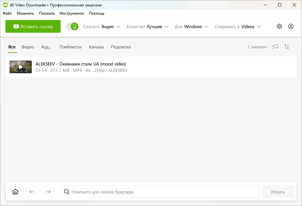The image size is (302, 206).
Task: Toggle the Smart Mode lightbulb switch
Action: point(72,26)
